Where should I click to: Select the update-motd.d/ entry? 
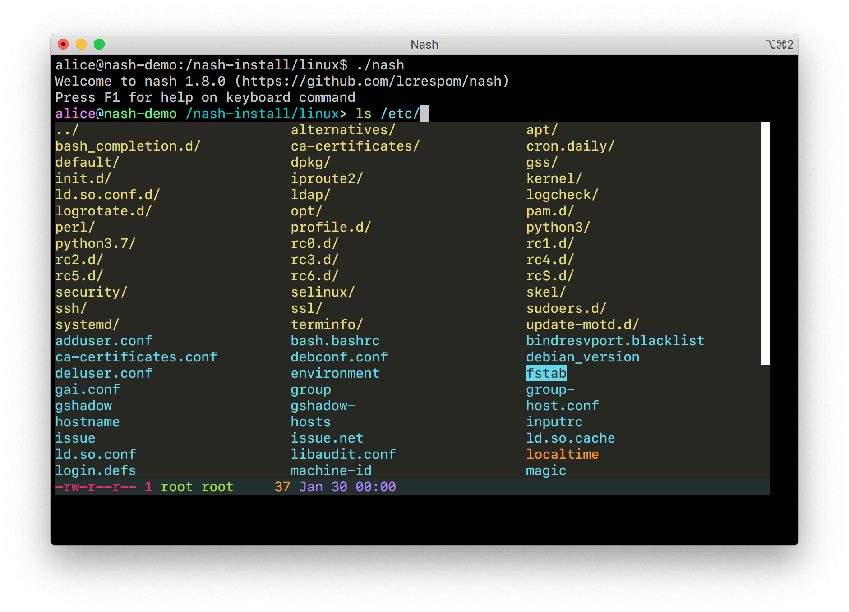pyautogui.click(x=582, y=324)
